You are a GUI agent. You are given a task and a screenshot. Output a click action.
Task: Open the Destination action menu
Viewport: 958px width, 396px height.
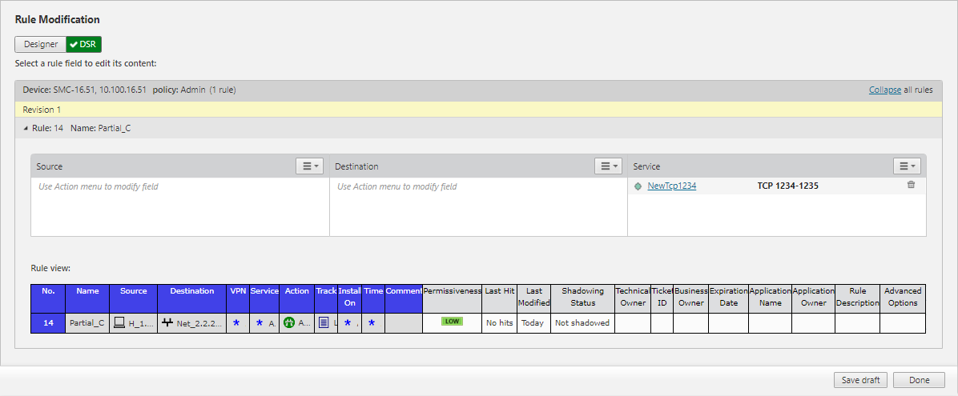[608, 166]
